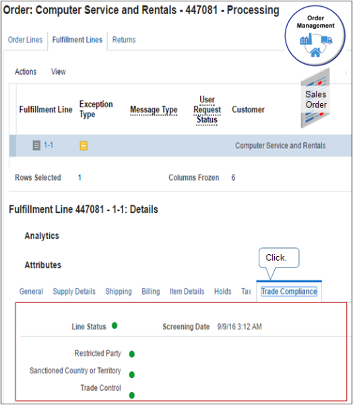Open the View menu
353x405 pixels.
[x=59, y=71]
